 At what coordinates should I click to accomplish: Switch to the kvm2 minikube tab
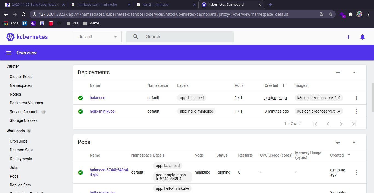click(166, 5)
